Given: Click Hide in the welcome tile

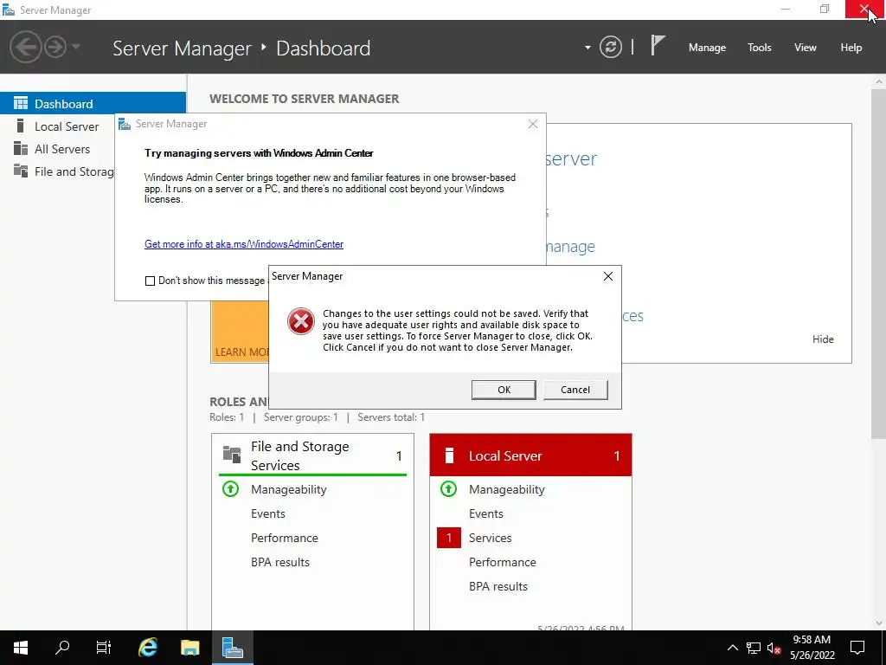Looking at the screenshot, I should [823, 339].
